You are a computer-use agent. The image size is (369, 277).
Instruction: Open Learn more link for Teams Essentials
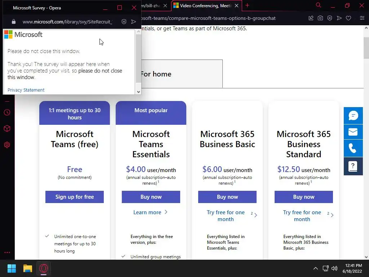click(147, 212)
